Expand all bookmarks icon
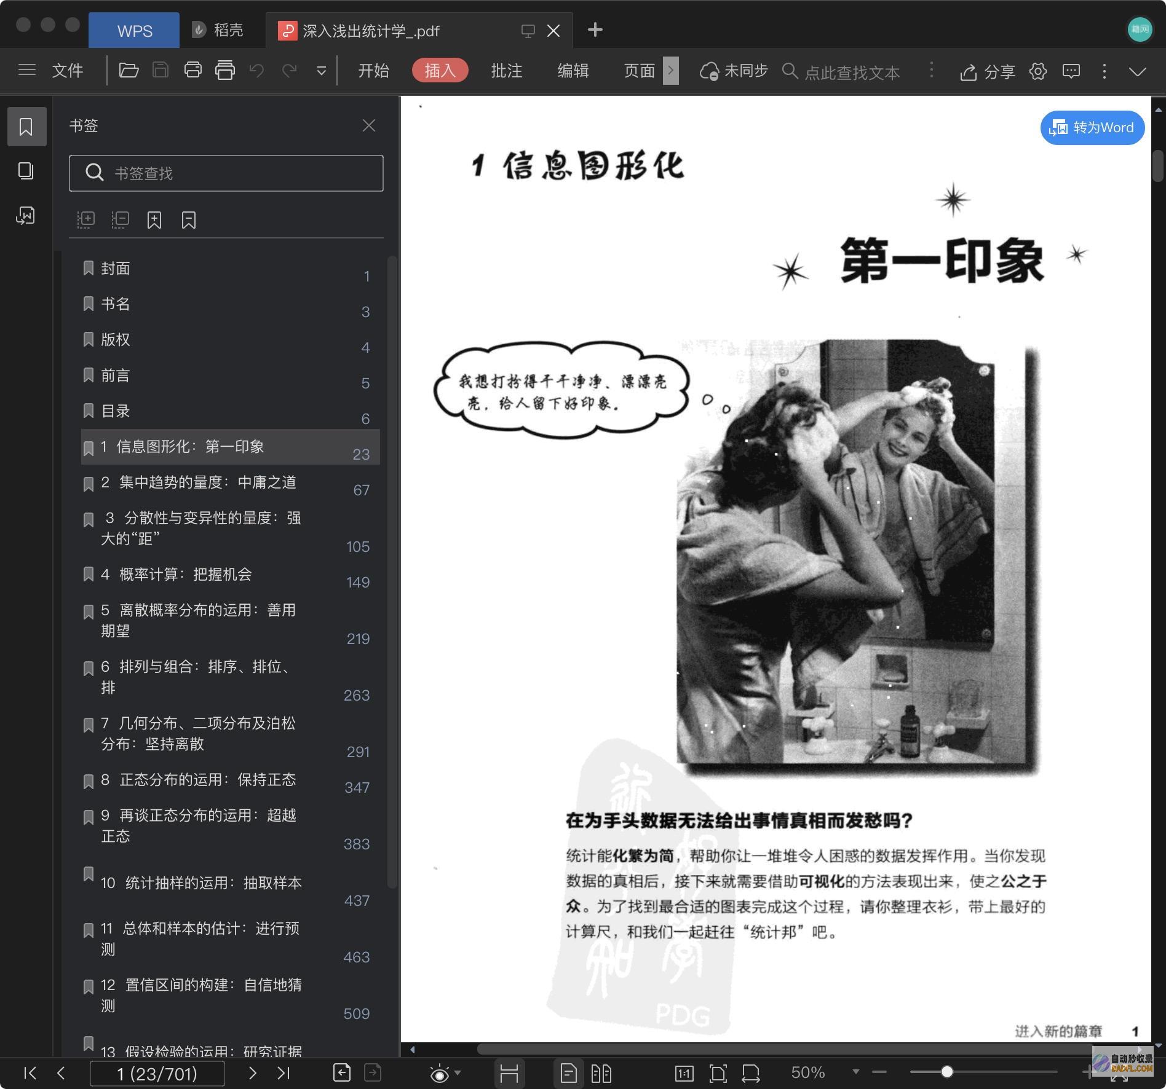The width and height of the screenshot is (1166, 1089). tap(85, 219)
